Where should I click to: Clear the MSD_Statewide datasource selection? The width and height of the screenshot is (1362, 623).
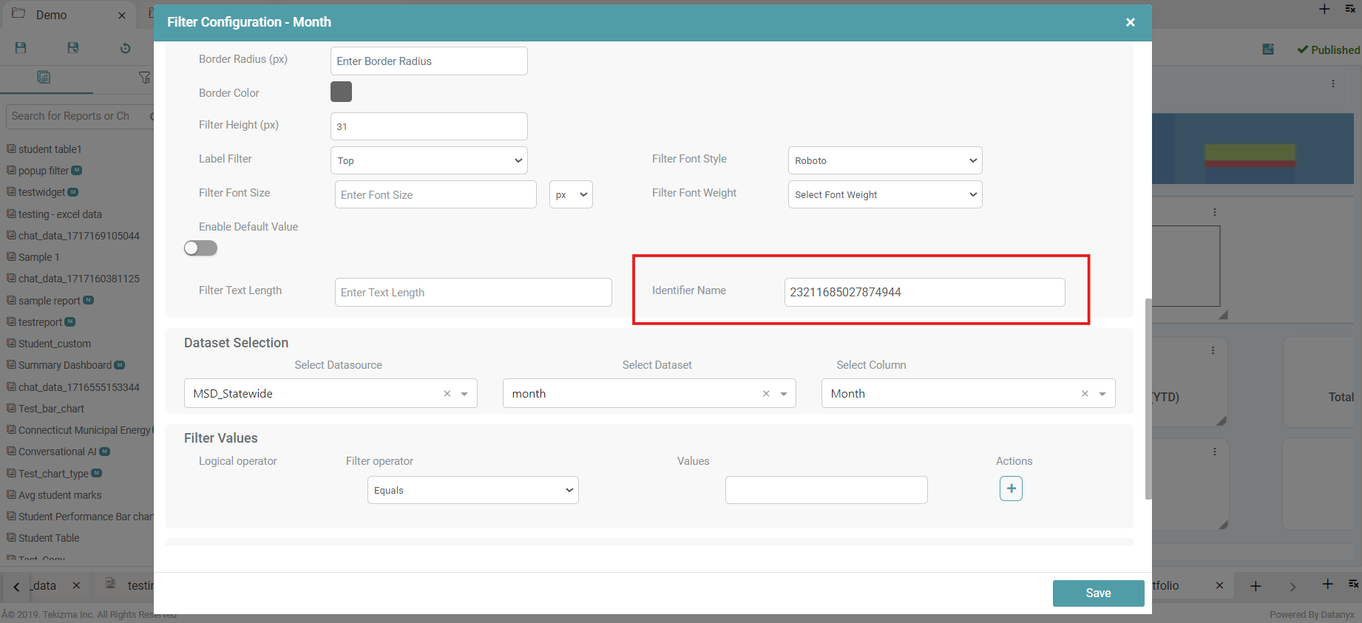[x=447, y=394]
